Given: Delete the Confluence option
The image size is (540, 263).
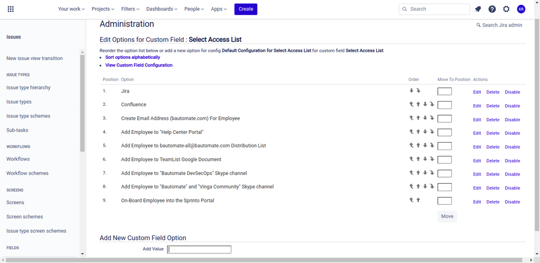Looking at the screenshot, I should click(493, 106).
